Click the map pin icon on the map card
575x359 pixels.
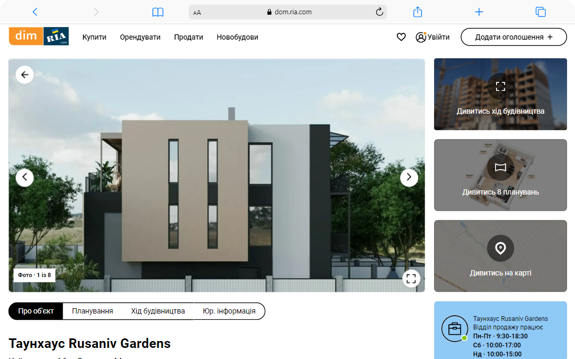click(501, 248)
